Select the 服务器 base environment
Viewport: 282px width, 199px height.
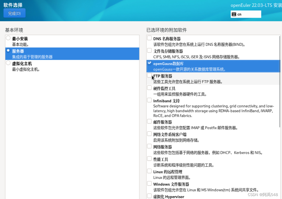(x=8, y=51)
